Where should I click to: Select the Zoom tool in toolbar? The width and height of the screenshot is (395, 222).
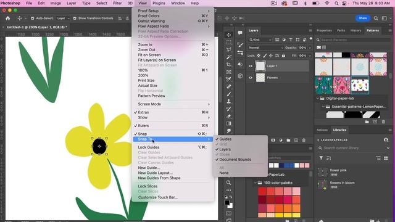(229, 183)
